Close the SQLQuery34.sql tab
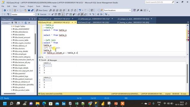 pos(75,23)
